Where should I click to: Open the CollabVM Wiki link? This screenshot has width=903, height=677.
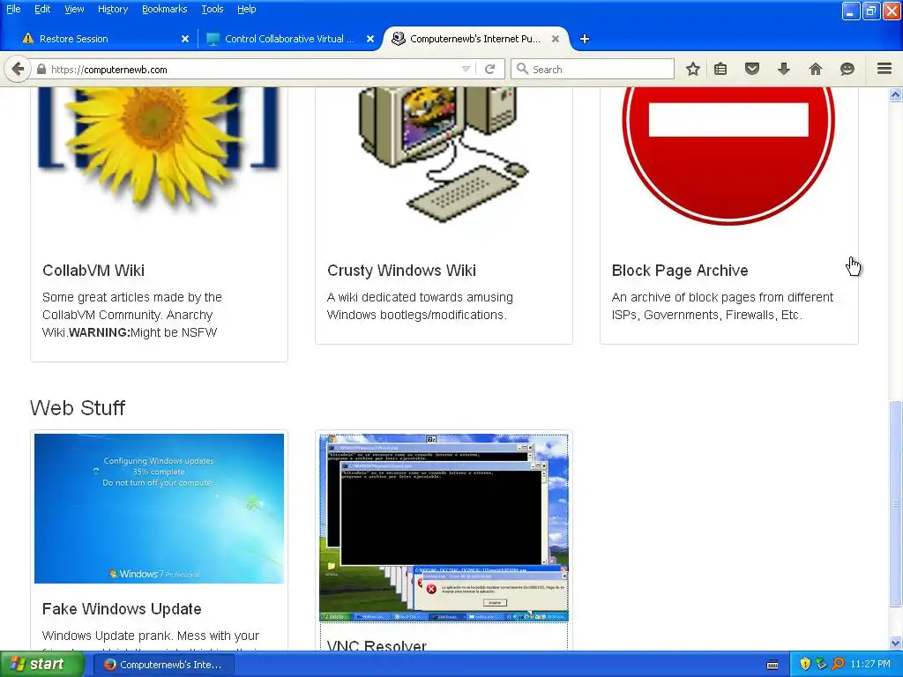93,271
